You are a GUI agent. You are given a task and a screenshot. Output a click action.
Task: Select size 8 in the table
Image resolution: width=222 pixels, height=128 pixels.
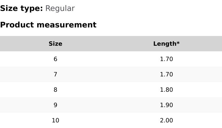[55, 90]
